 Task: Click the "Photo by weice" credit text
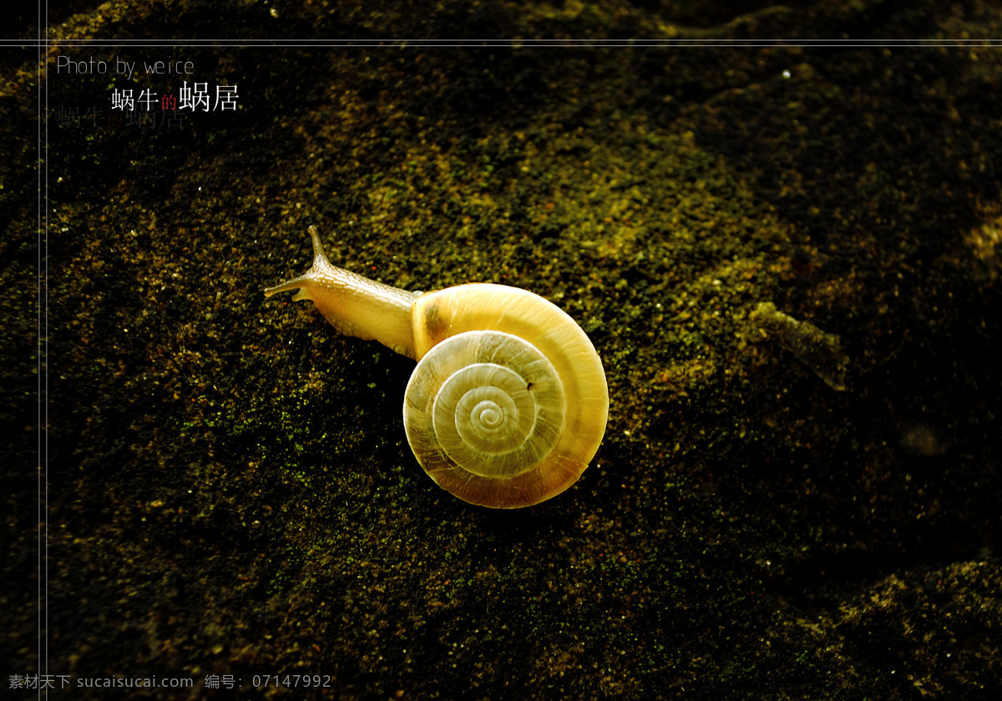point(125,66)
